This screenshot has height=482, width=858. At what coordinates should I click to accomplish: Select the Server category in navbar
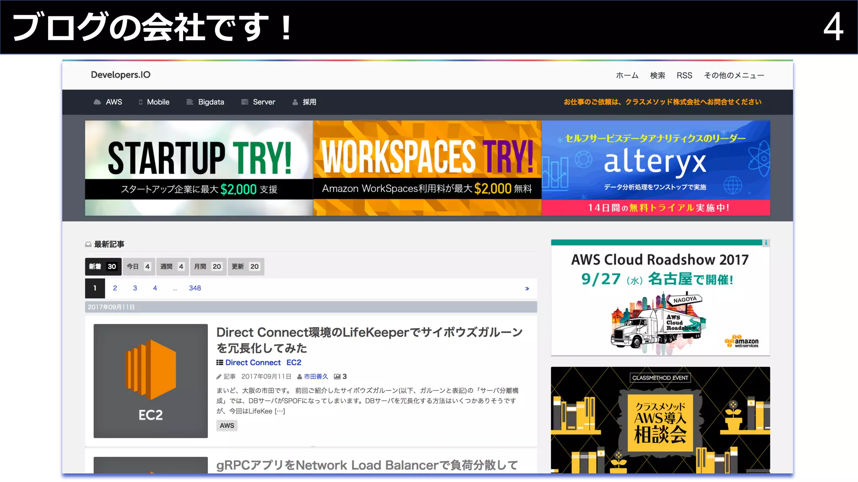point(264,102)
